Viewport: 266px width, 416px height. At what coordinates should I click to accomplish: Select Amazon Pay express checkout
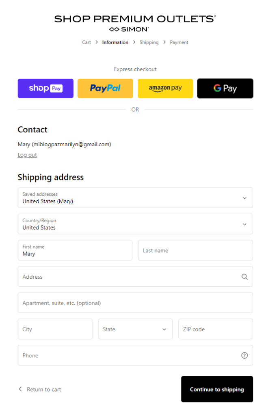pos(165,88)
